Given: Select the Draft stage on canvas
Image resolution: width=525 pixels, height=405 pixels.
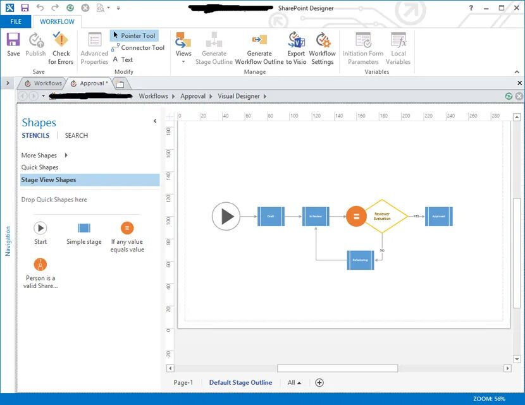Looking at the screenshot, I should [271, 216].
